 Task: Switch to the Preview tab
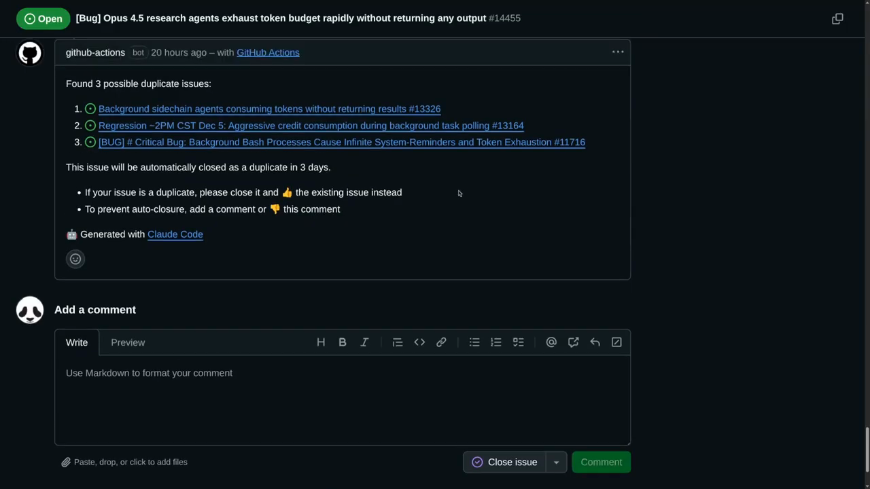(128, 342)
